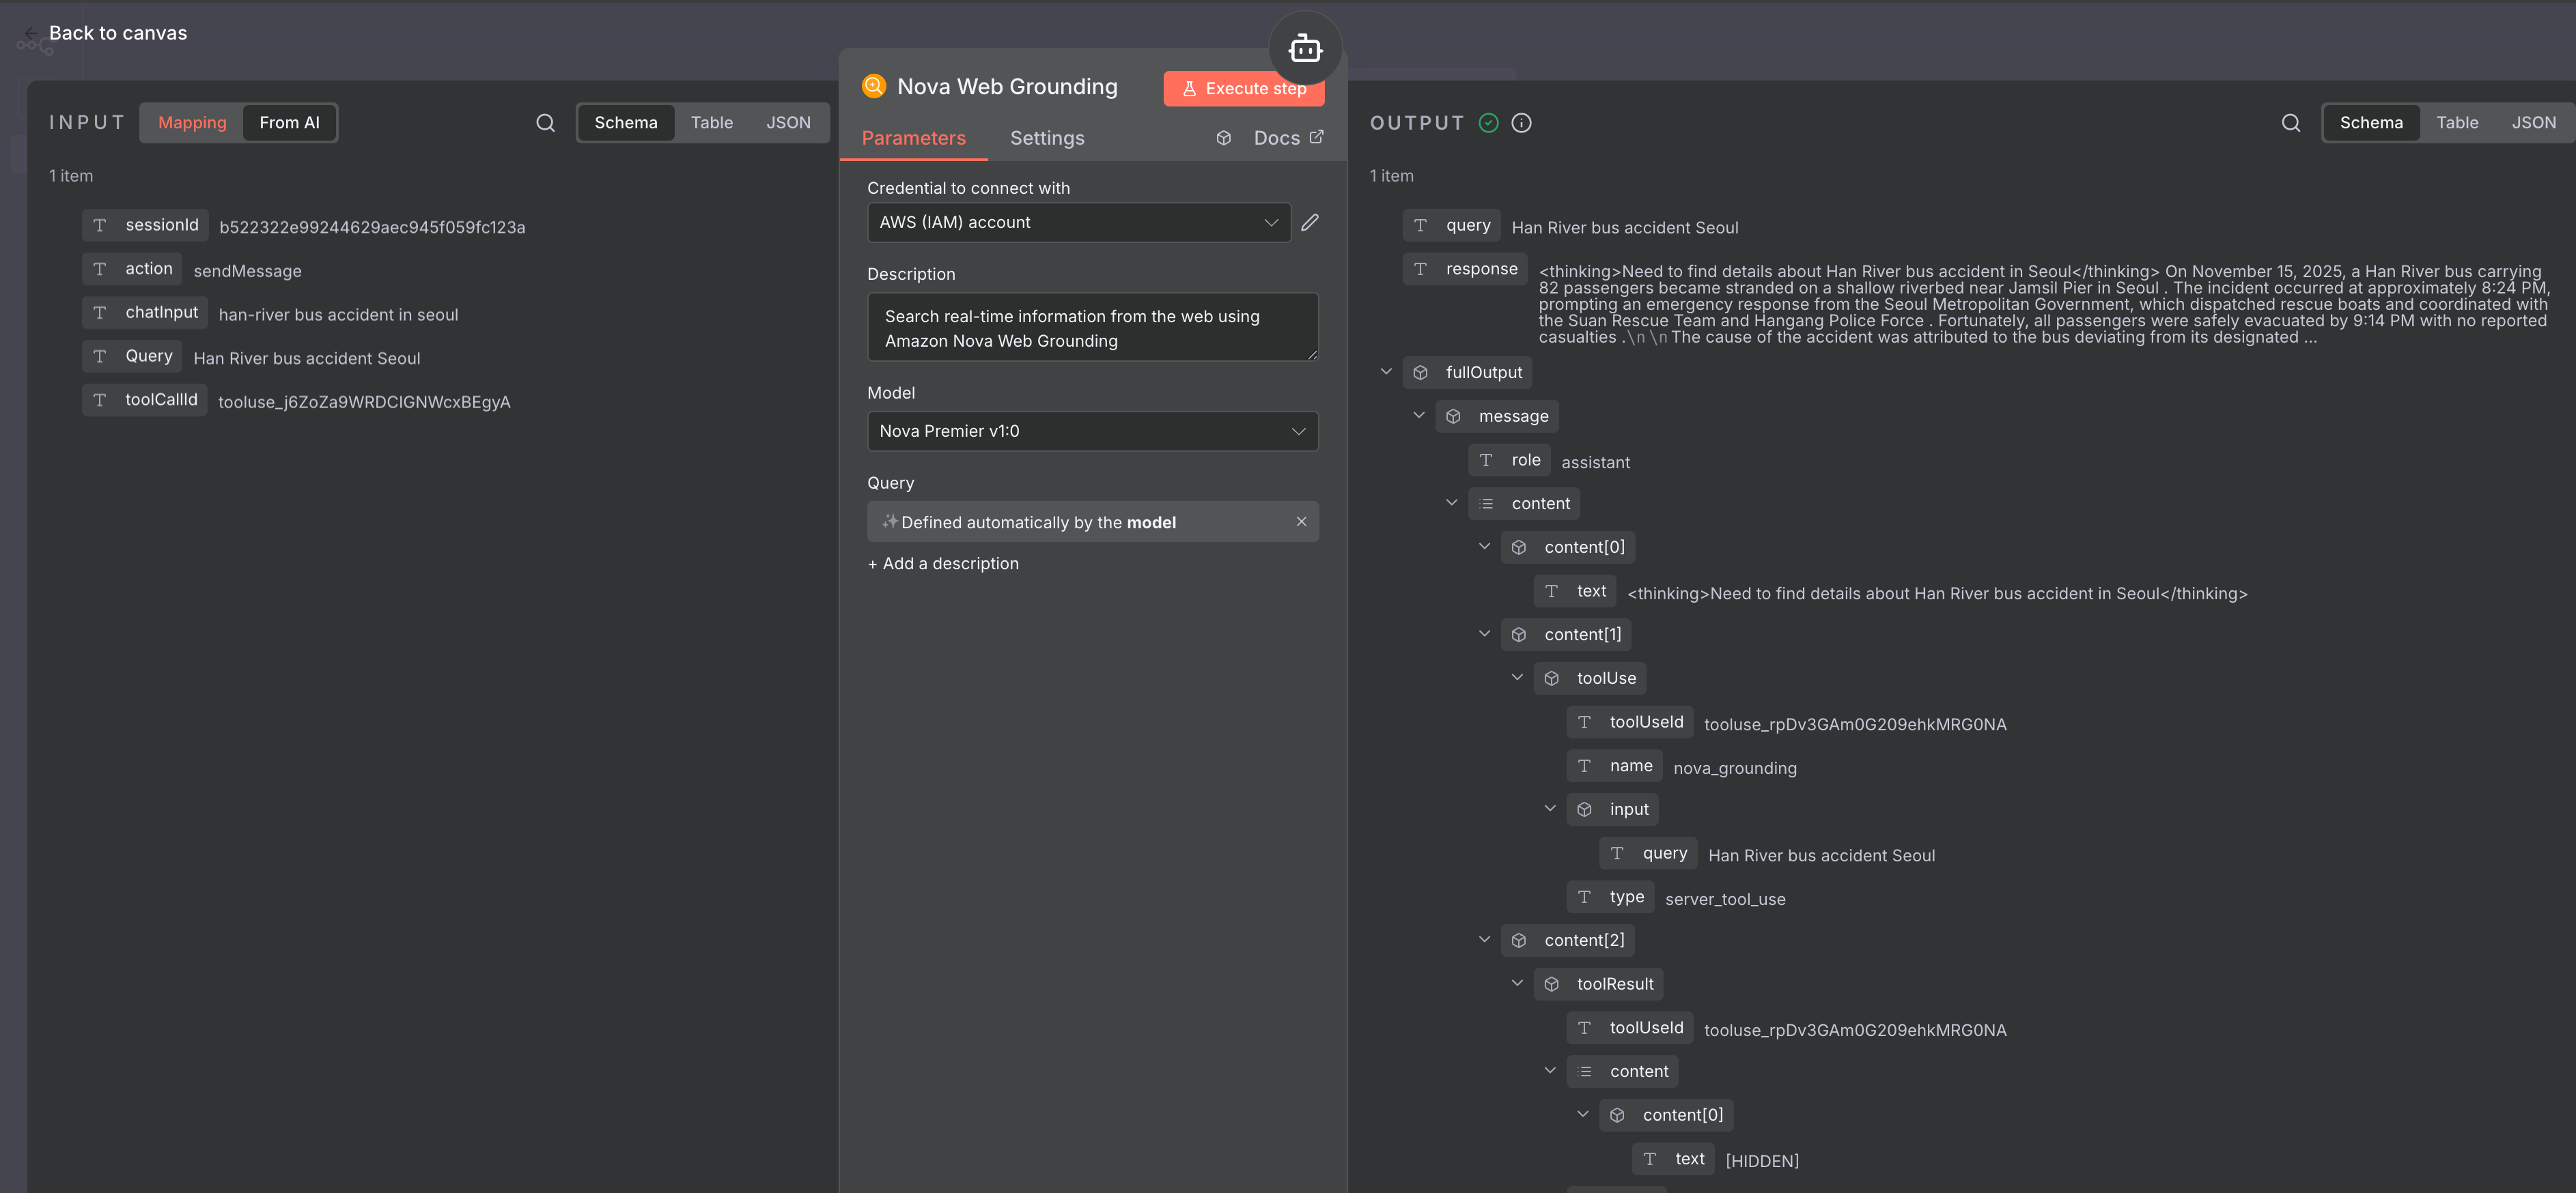The height and width of the screenshot is (1193, 2576).
Task: Open the Docs link
Action: click(1288, 138)
